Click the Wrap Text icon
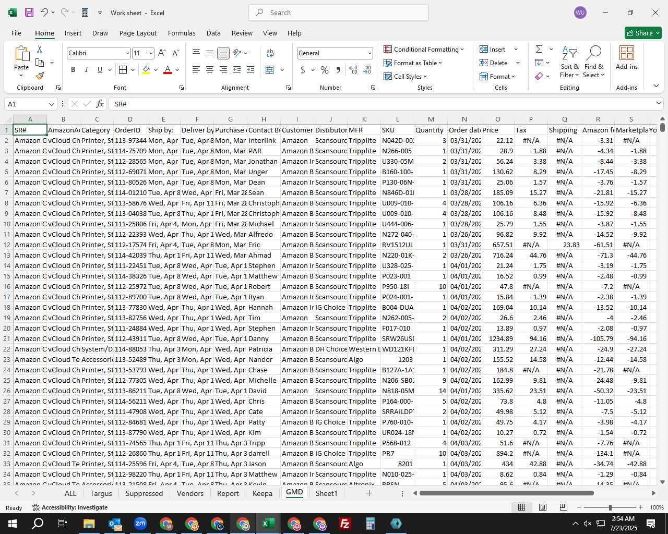 pos(270,53)
